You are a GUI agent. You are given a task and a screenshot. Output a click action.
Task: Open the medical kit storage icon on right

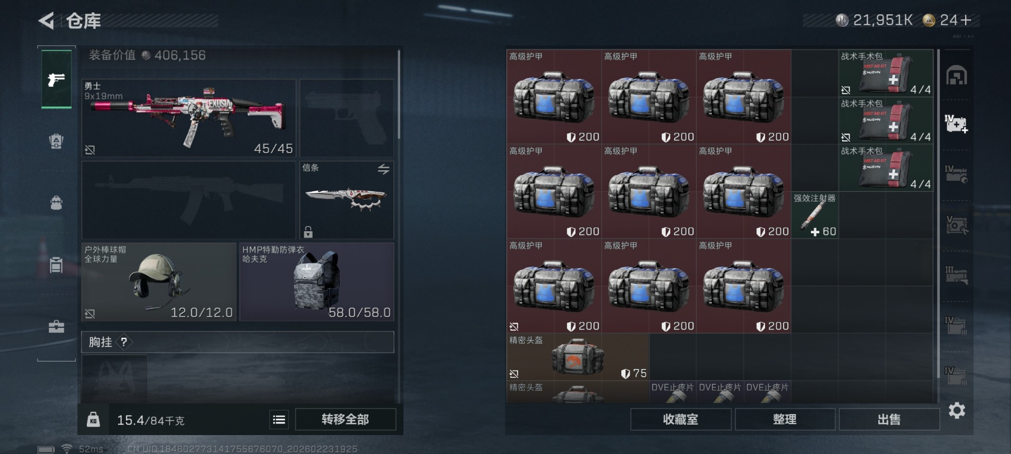click(x=956, y=124)
